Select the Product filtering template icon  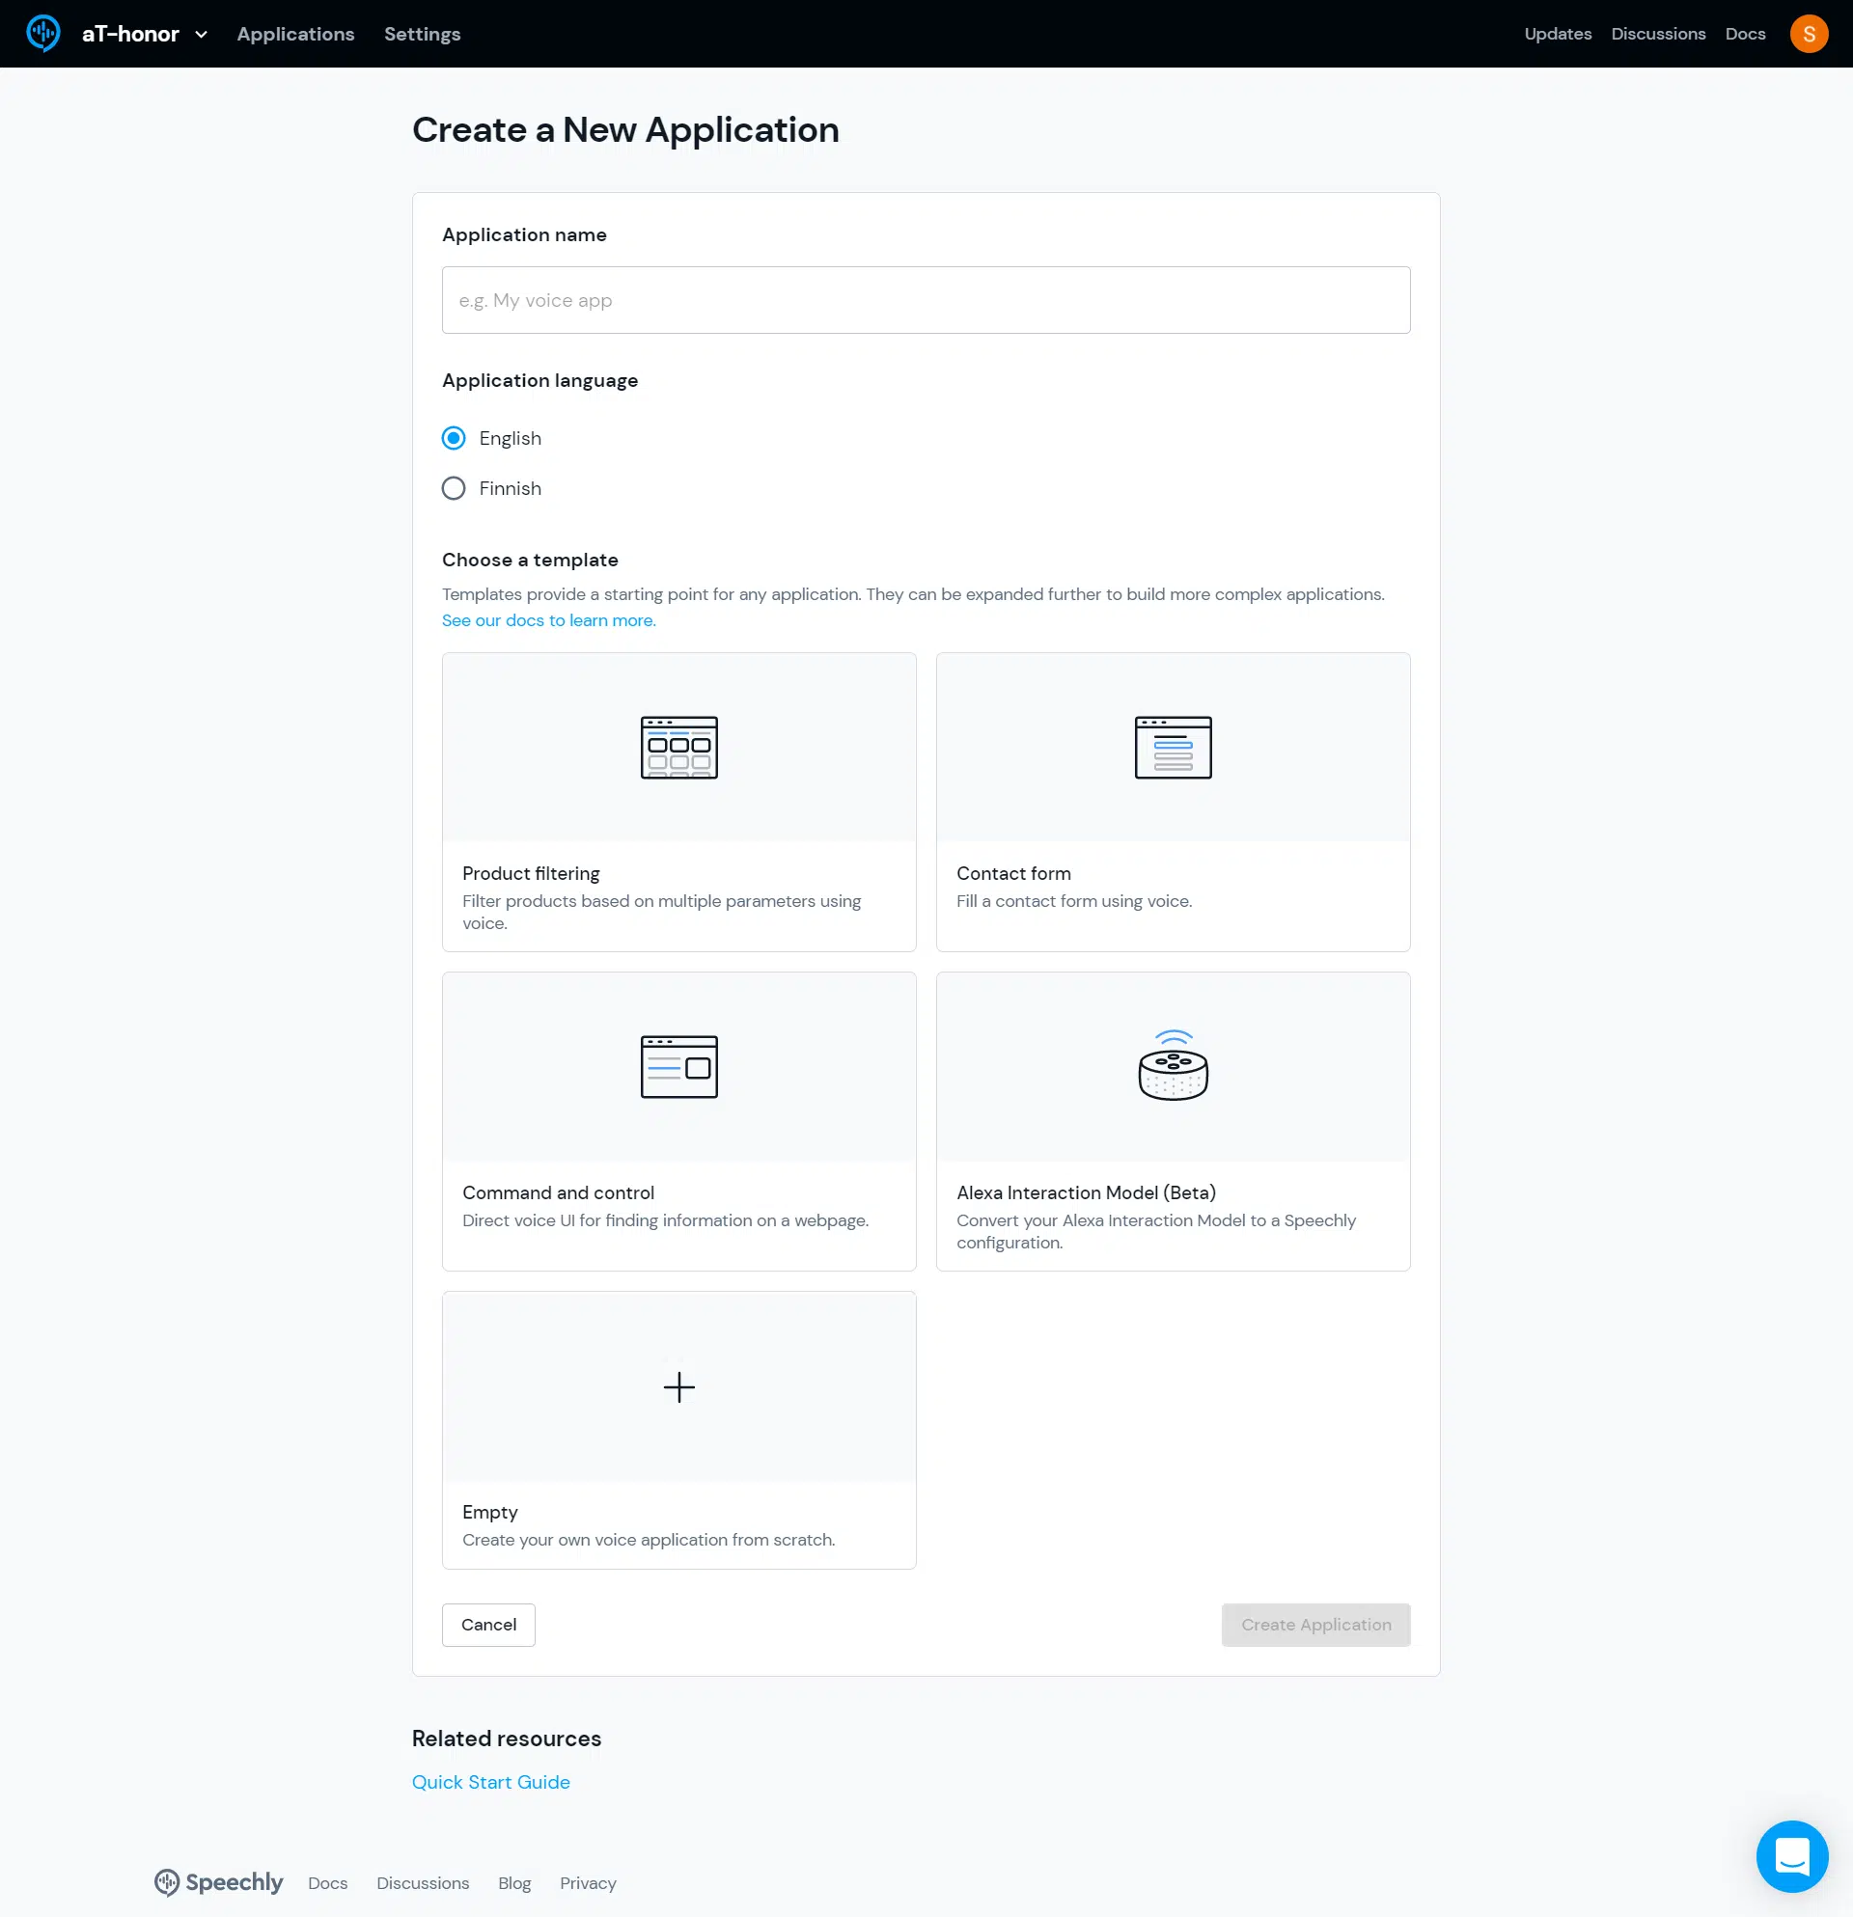coord(679,748)
